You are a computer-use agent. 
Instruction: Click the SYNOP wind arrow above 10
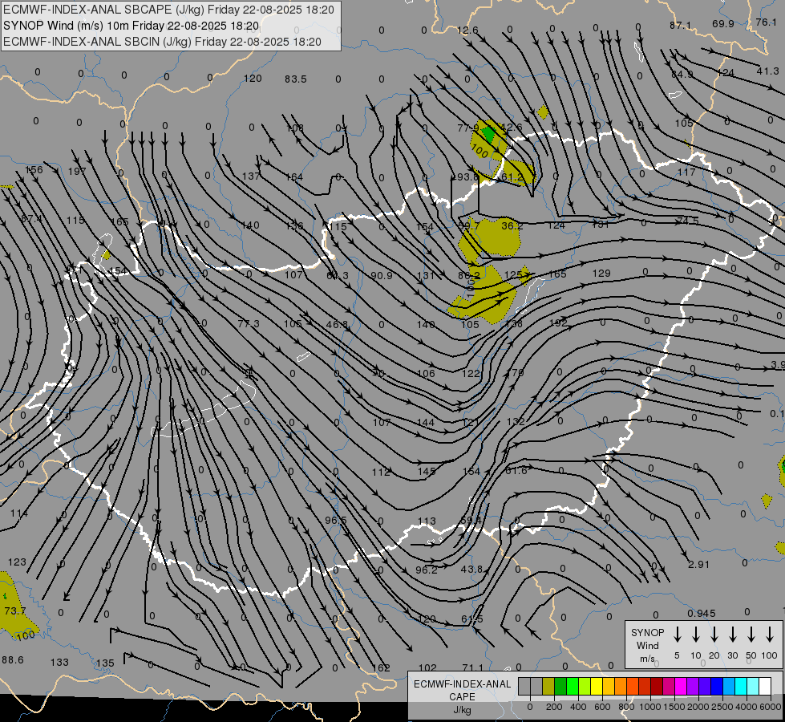coord(696,635)
